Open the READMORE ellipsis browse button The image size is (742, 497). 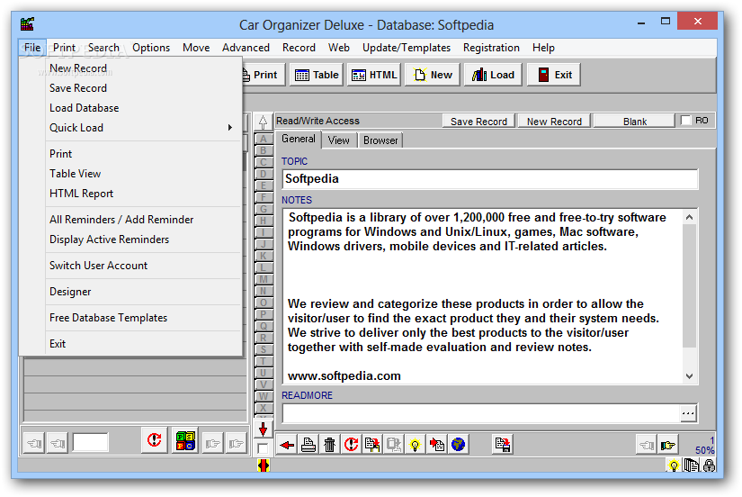coord(688,413)
